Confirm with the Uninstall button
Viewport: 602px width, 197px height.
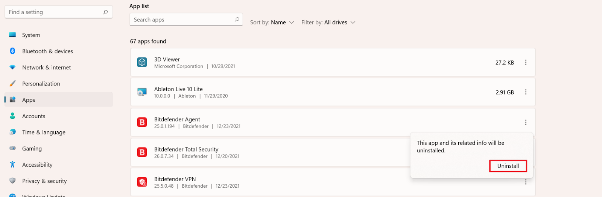(508, 166)
